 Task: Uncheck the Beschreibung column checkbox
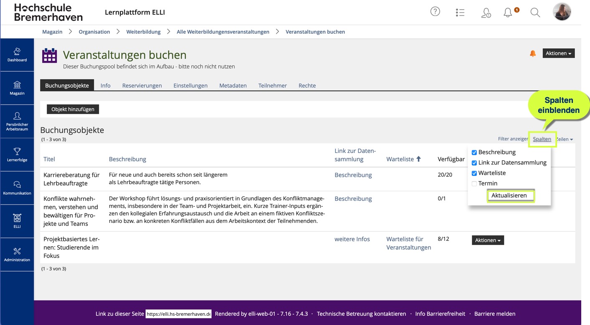[x=474, y=152]
